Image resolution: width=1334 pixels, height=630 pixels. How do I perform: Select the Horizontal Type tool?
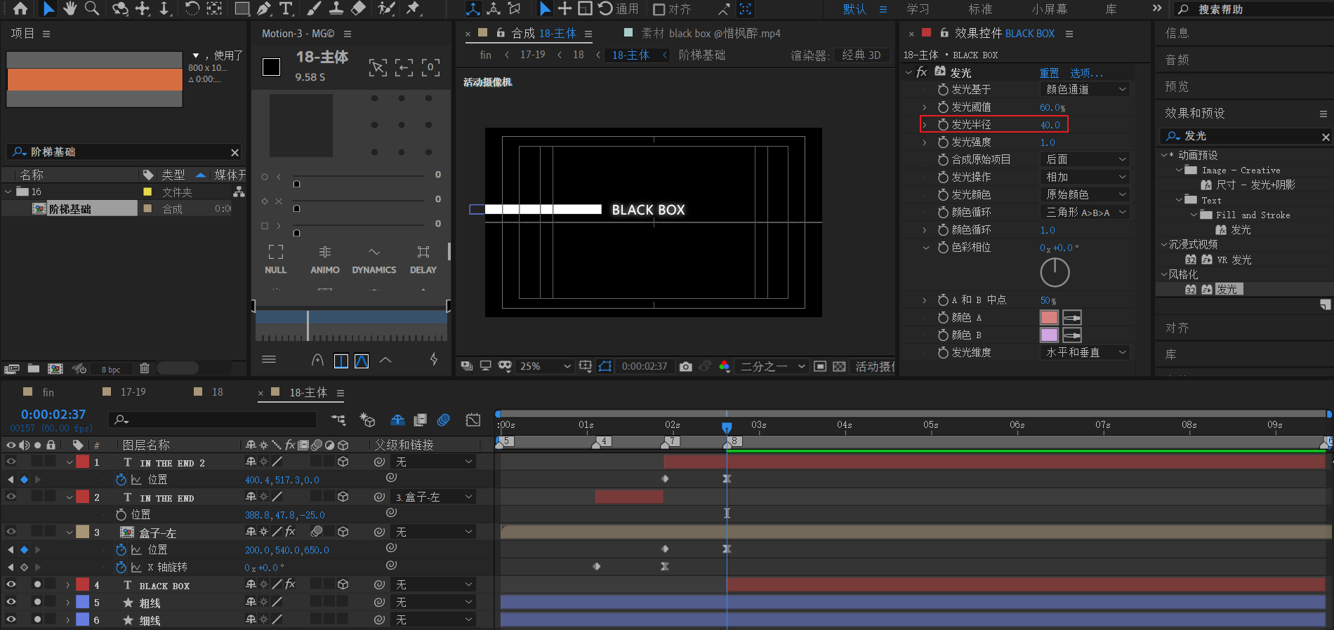[x=286, y=9]
